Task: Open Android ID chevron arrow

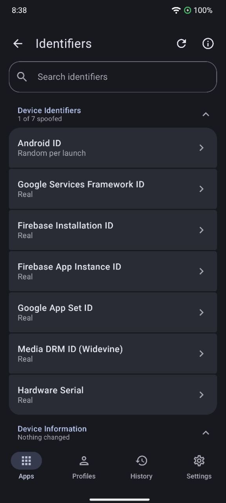Action: coord(201,148)
